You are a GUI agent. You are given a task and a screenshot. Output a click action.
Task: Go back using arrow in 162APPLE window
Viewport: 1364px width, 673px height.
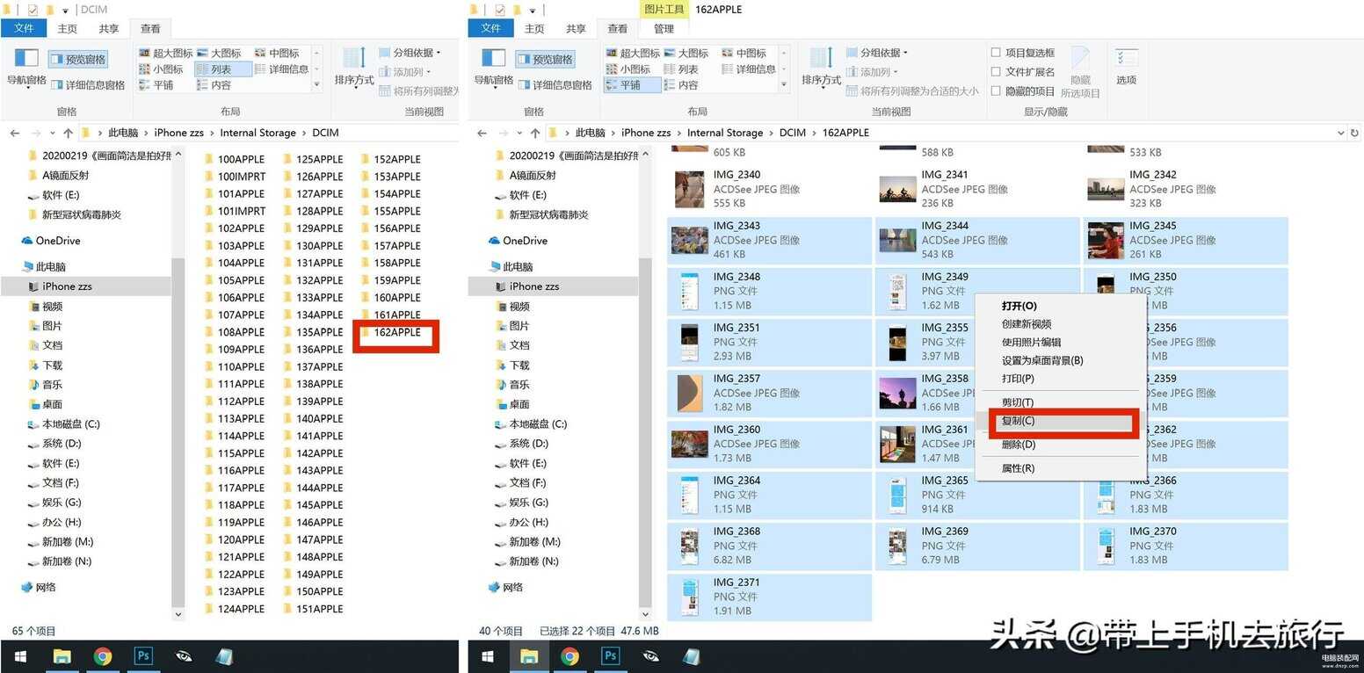(482, 133)
